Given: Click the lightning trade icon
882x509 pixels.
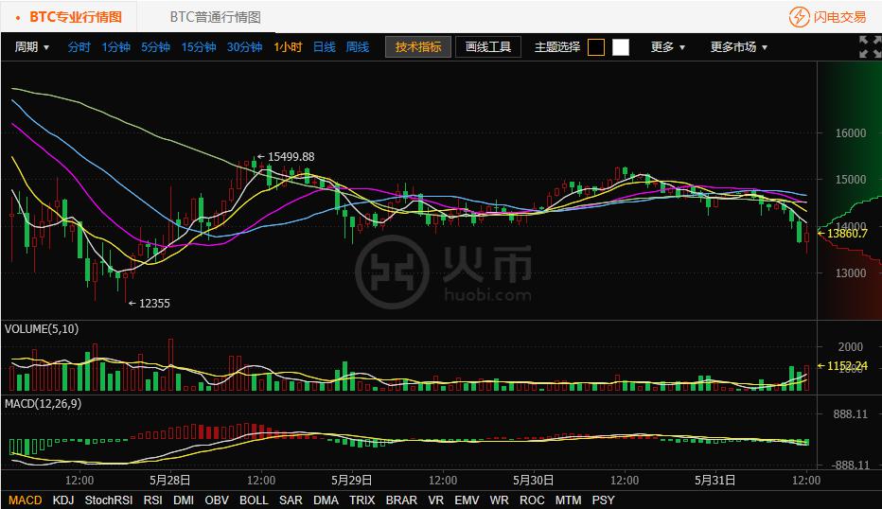Looking at the screenshot, I should (800, 17).
